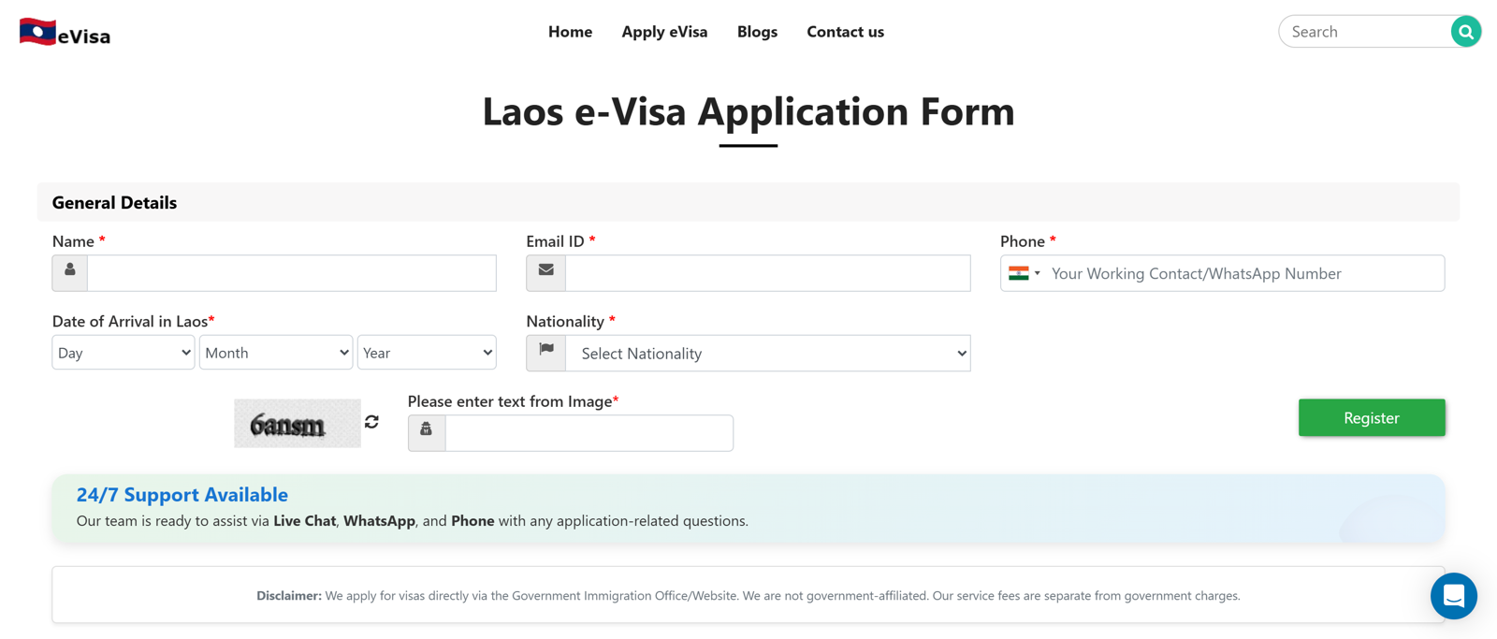The height and width of the screenshot is (639, 1497).
Task: Click the envelope icon beside Email ID
Action: click(x=545, y=272)
